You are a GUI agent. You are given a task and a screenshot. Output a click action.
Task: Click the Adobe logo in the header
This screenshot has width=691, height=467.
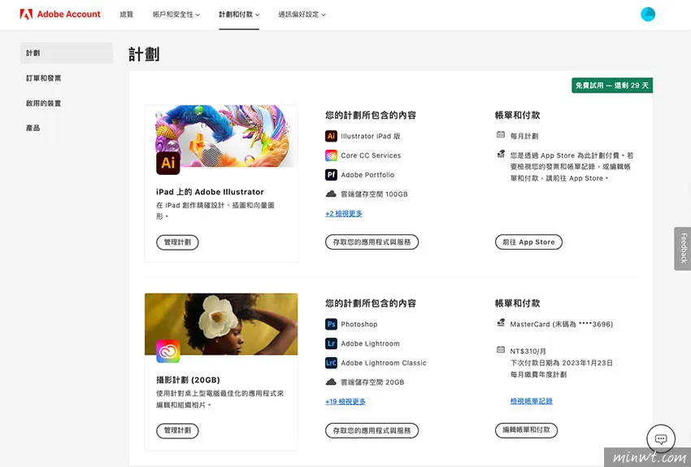coord(26,14)
